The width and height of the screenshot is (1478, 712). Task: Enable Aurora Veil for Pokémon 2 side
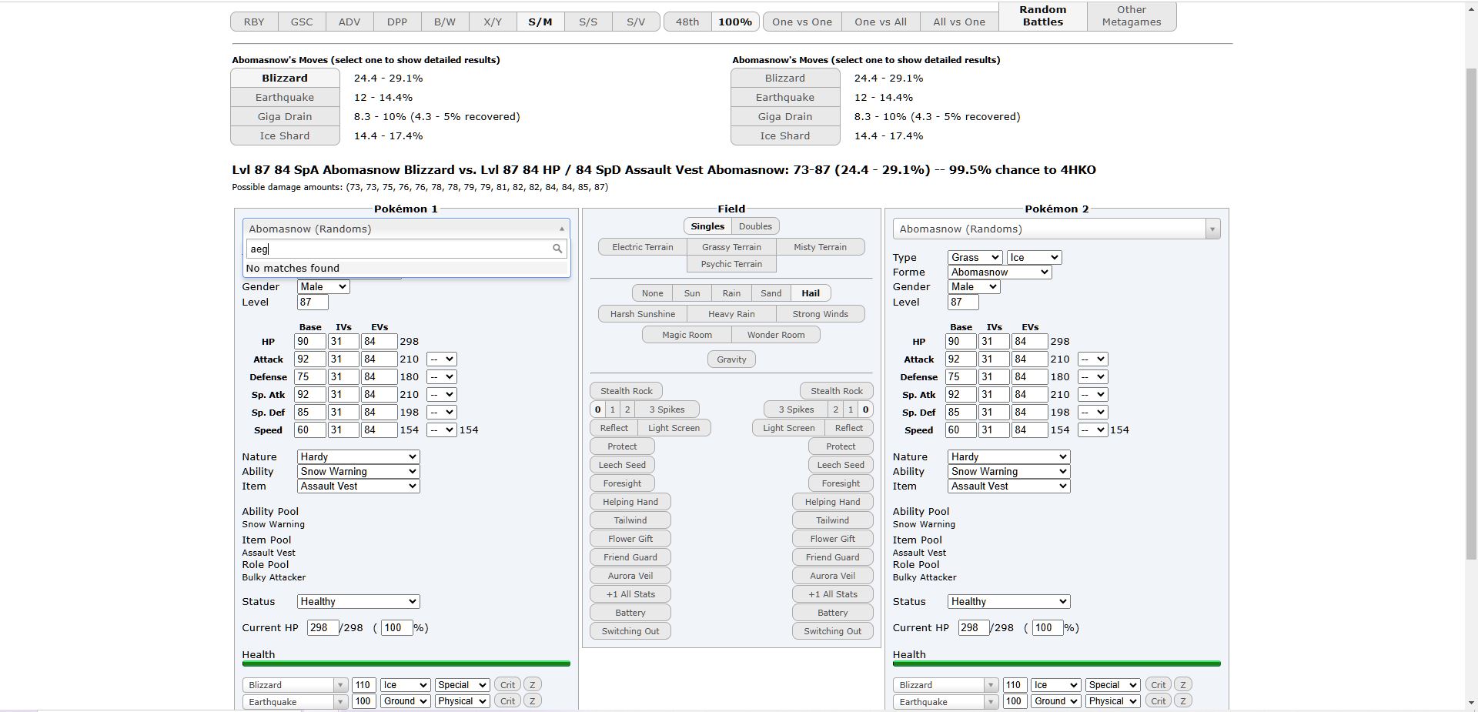pos(832,576)
